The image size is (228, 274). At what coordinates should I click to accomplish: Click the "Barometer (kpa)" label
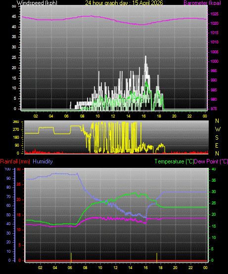pyautogui.click(x=202, y=3)
